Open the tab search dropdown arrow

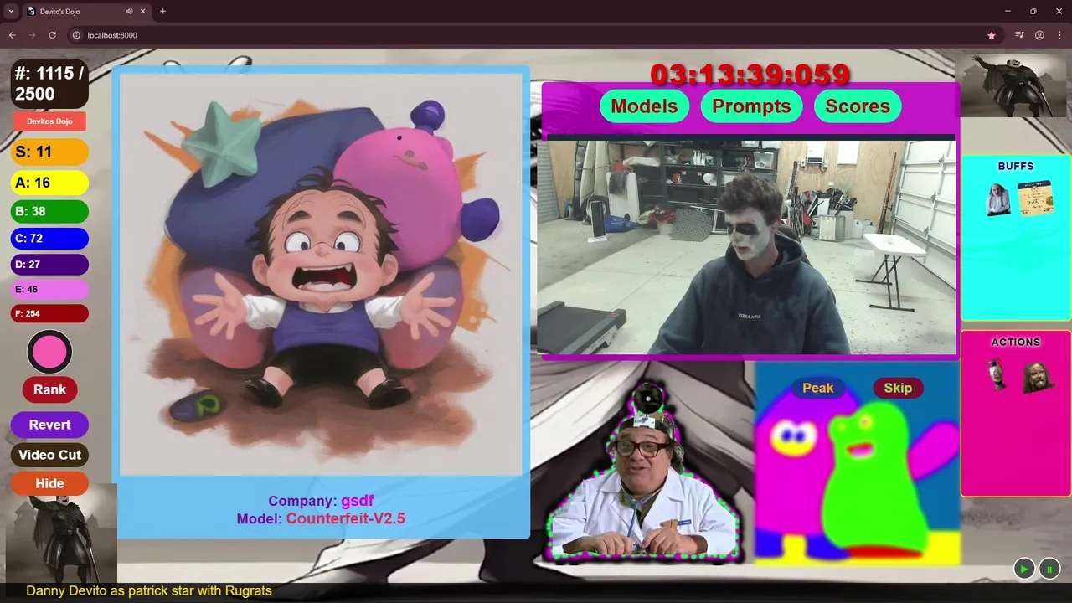coord(11,12)
